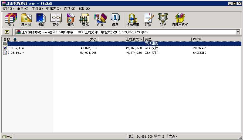Click the archive icon in address bar
This screenshot has width=243, height=140.
18,32
